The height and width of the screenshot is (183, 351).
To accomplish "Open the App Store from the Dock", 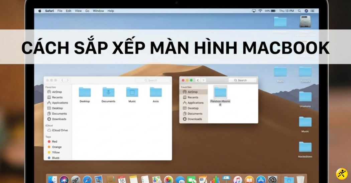I will (x=261, y=180).
